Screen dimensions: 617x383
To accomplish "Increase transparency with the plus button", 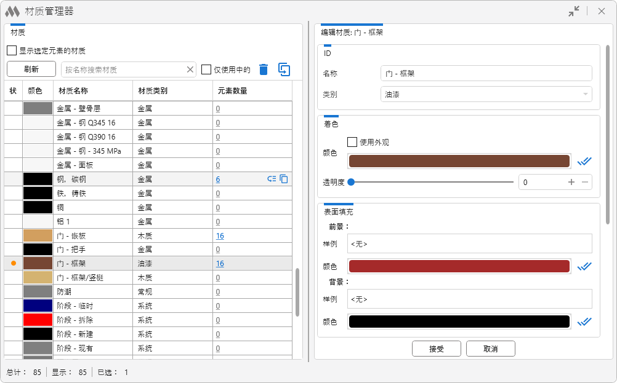I will [x=571, y=182].
